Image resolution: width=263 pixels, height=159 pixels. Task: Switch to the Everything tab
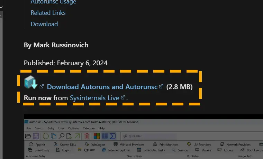(x=38, y=150)
